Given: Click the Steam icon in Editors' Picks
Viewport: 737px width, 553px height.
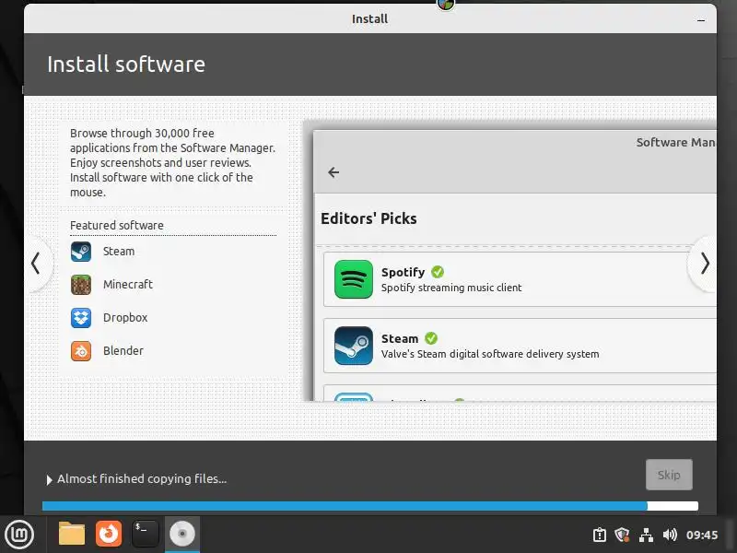Looking at the screenshot, I should 354,346.
